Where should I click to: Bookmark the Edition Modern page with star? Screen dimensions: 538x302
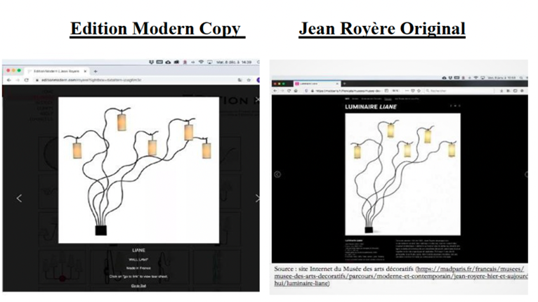click(249, 80)
